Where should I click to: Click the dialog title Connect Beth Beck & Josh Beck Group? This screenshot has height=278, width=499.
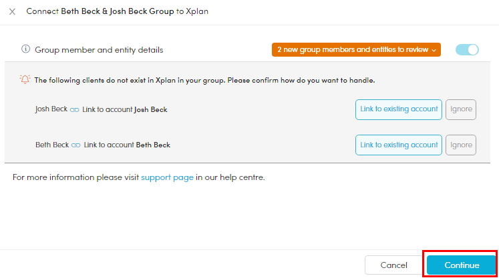tap(118, 12)
